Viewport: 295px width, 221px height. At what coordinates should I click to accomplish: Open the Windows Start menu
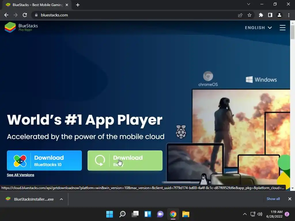click(109, 214)
